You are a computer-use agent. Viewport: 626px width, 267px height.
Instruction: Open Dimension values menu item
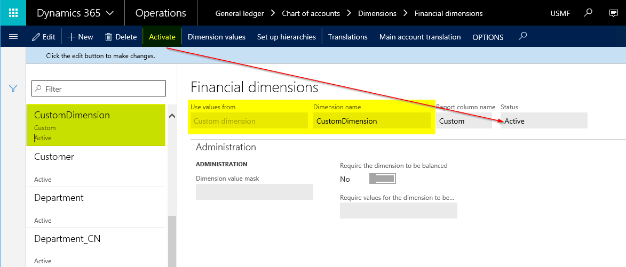tap(216, 37)
